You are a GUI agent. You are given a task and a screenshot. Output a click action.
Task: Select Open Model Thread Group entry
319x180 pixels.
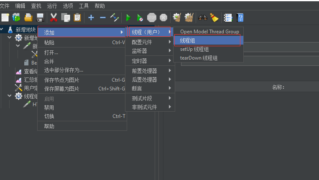point(209,32)
